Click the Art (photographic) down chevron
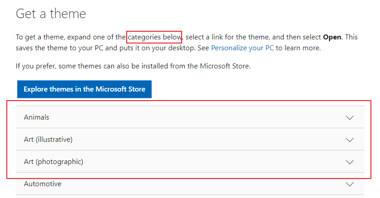 pos(349,162)
